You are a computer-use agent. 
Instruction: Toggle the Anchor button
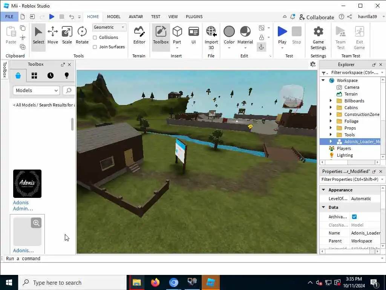(261, 47)
